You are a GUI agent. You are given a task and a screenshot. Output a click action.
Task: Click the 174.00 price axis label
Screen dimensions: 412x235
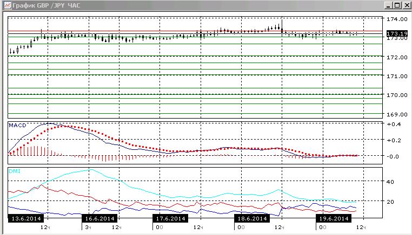point(397,19)
